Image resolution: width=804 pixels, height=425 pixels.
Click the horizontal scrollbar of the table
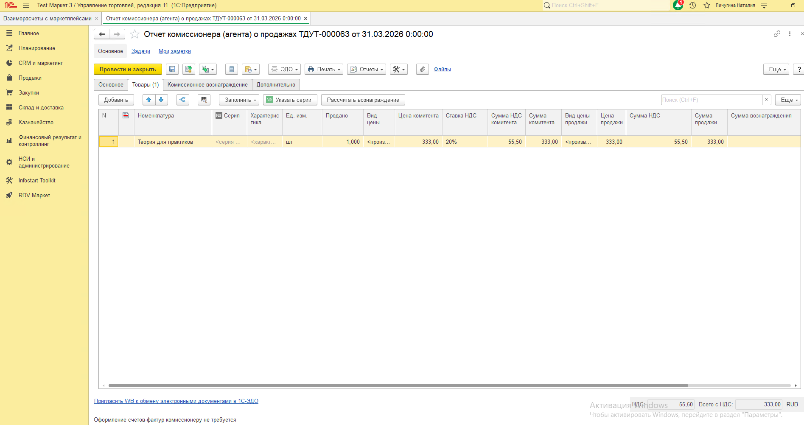(398, 386)
